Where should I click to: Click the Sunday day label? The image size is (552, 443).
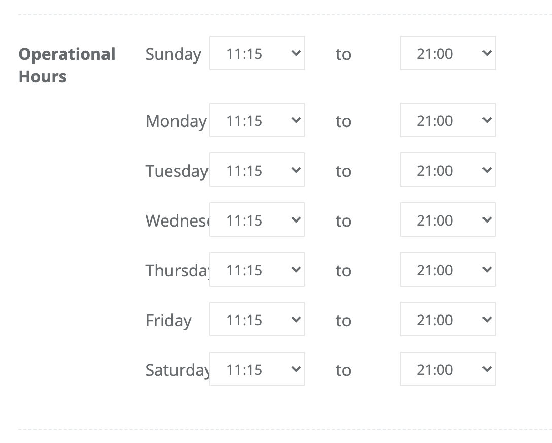pos(173,54)
